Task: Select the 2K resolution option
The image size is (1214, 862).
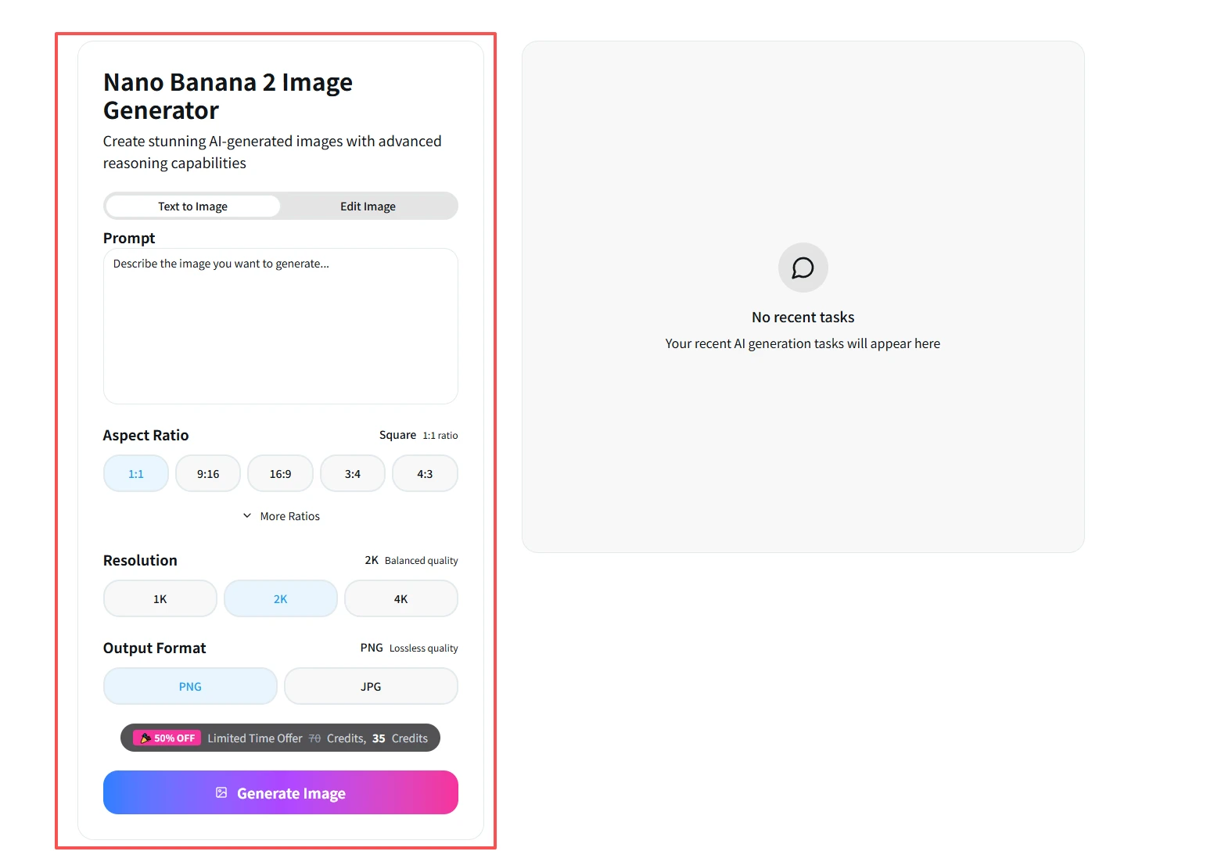Action: pyautogui.click(x=281, y=599)
